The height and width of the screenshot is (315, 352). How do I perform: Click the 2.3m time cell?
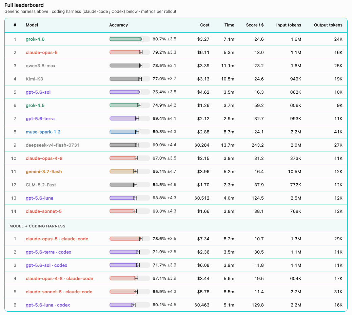pyautogui.click(x=229, y=185)
